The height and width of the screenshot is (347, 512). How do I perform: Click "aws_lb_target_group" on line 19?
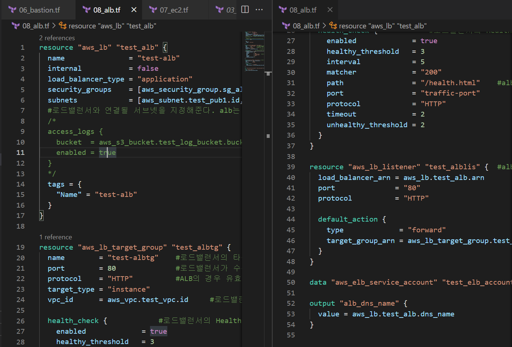tap(122, 247)
